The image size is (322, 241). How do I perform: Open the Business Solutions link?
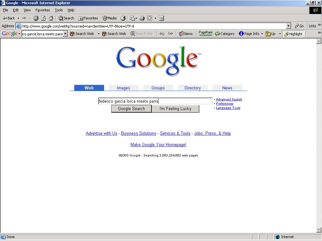click(x=139, y=133)
